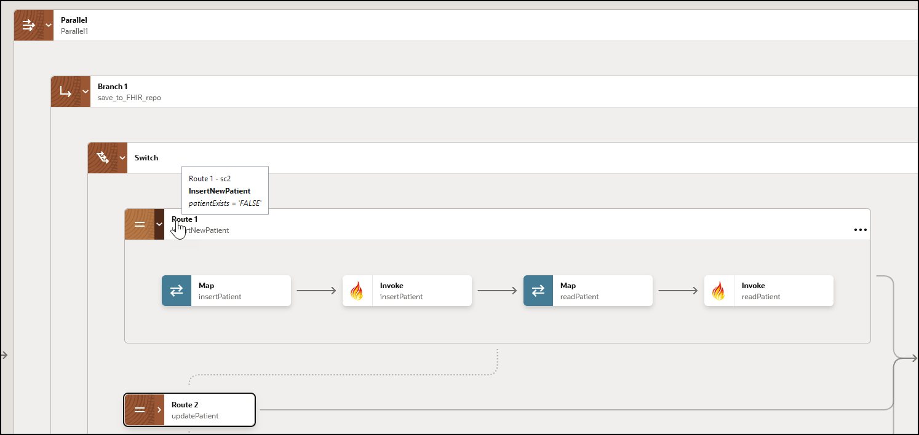This screenshot has height=435, width=919.
Task: Click the Switch action icon
Action: click(x=103, y=158)
